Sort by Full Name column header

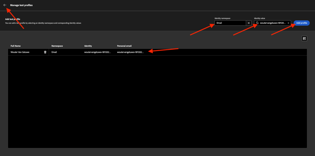tap(16, 46)
